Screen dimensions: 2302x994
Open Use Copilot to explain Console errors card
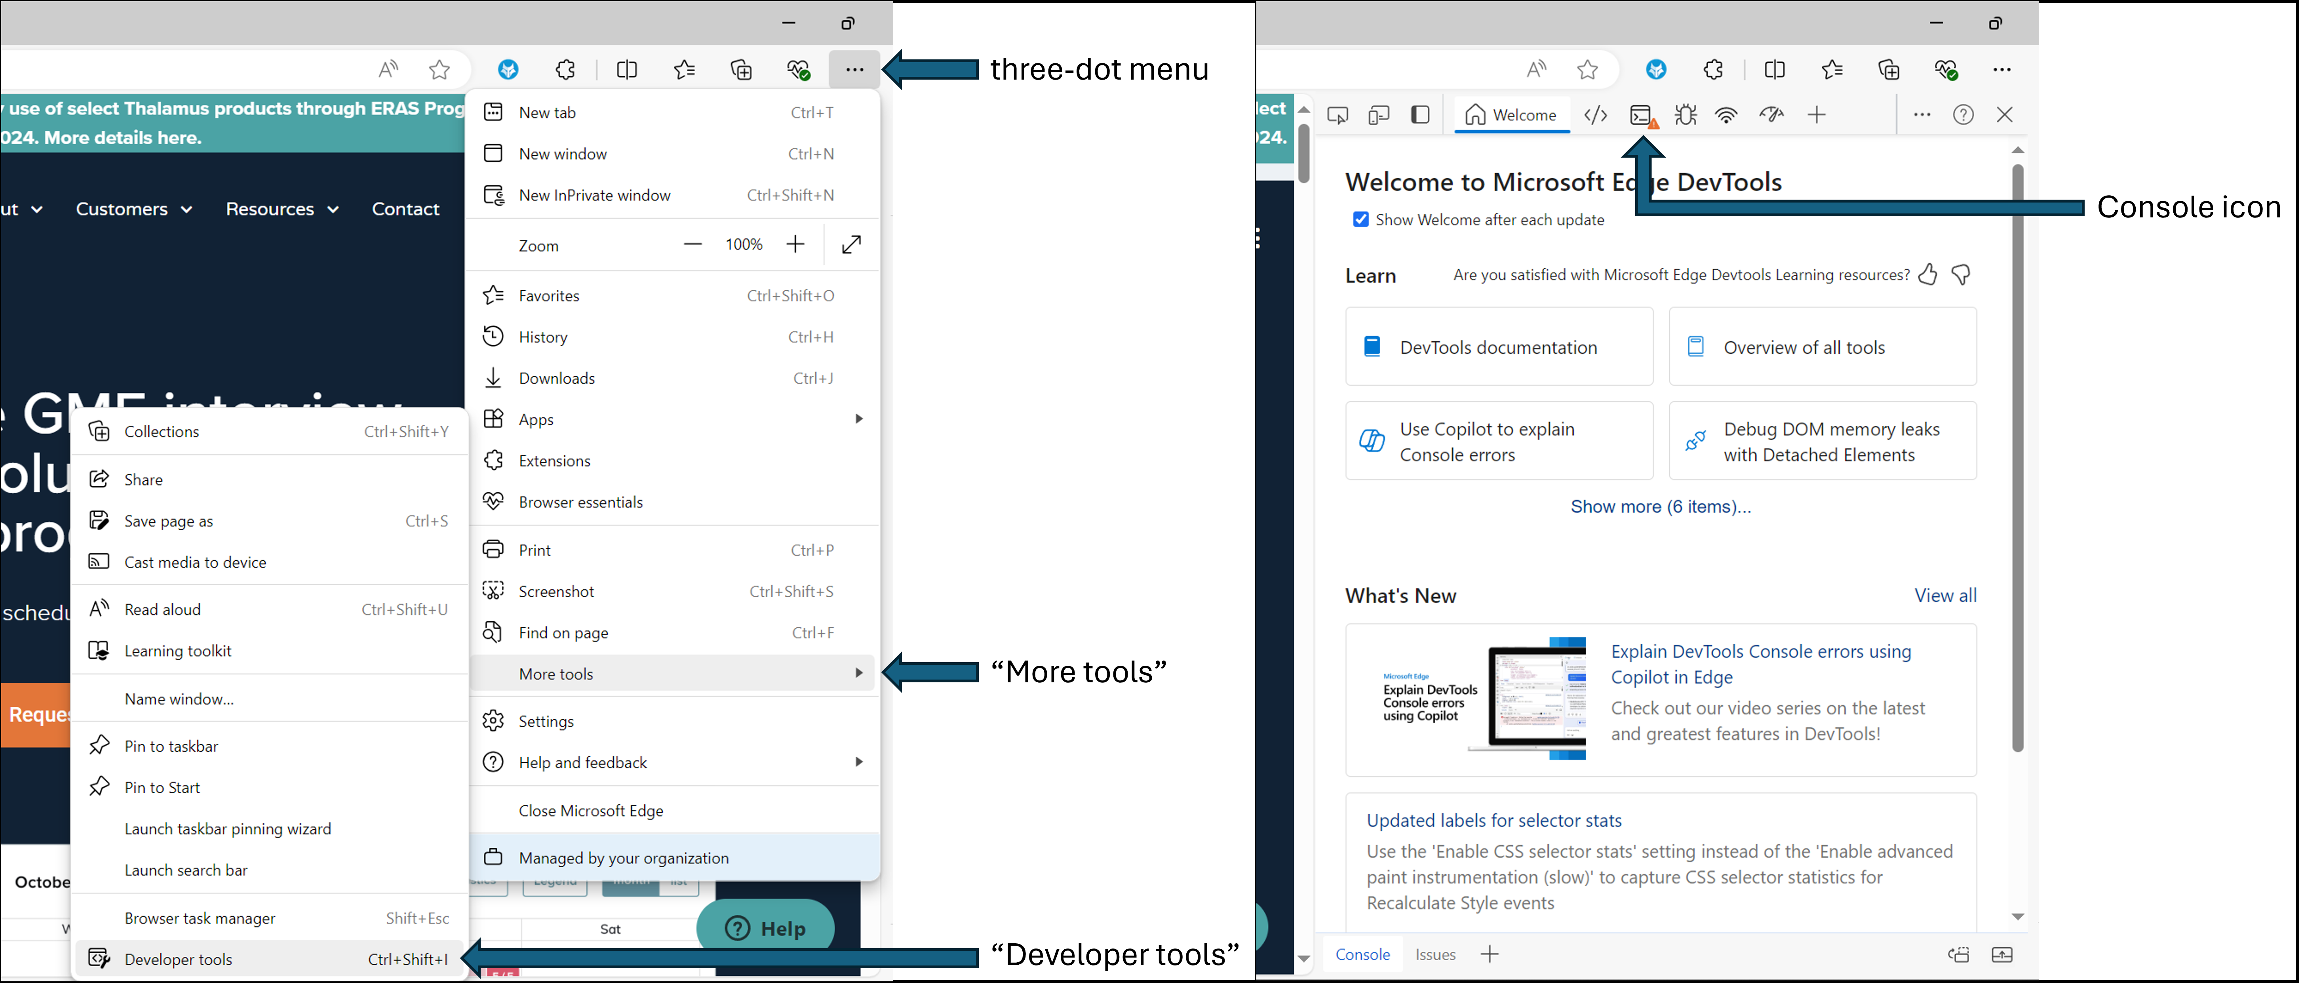1499,442
